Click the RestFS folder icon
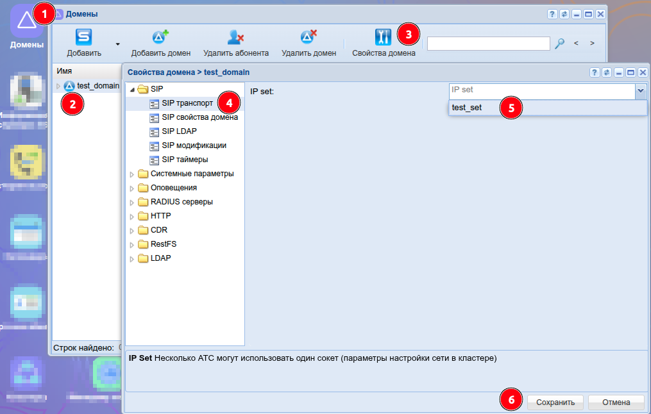Image resolution: width=651 pixels, height=414 pixels. tap(143, 244)
